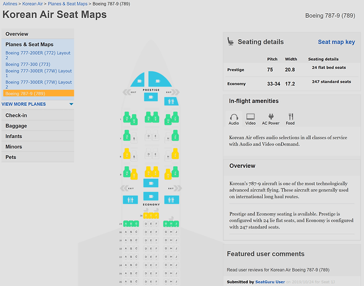The width and height of the screenshot is (364, 286).
Task: Click the right lavatory icon before Economy
Action: pyautogui.click(x=171, y=200)
